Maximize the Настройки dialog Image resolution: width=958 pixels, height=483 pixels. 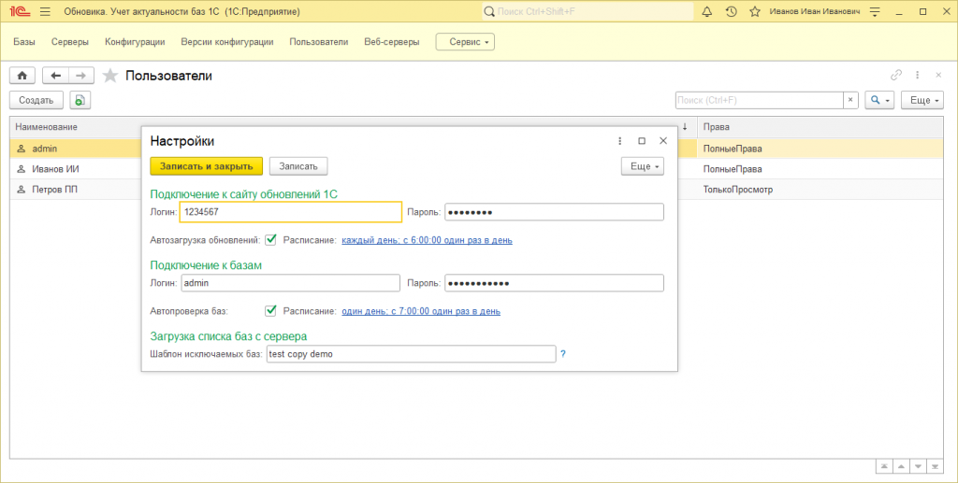pos(642,141)
